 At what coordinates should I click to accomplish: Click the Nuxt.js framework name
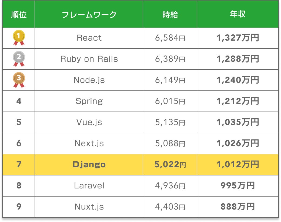(89, 207)
